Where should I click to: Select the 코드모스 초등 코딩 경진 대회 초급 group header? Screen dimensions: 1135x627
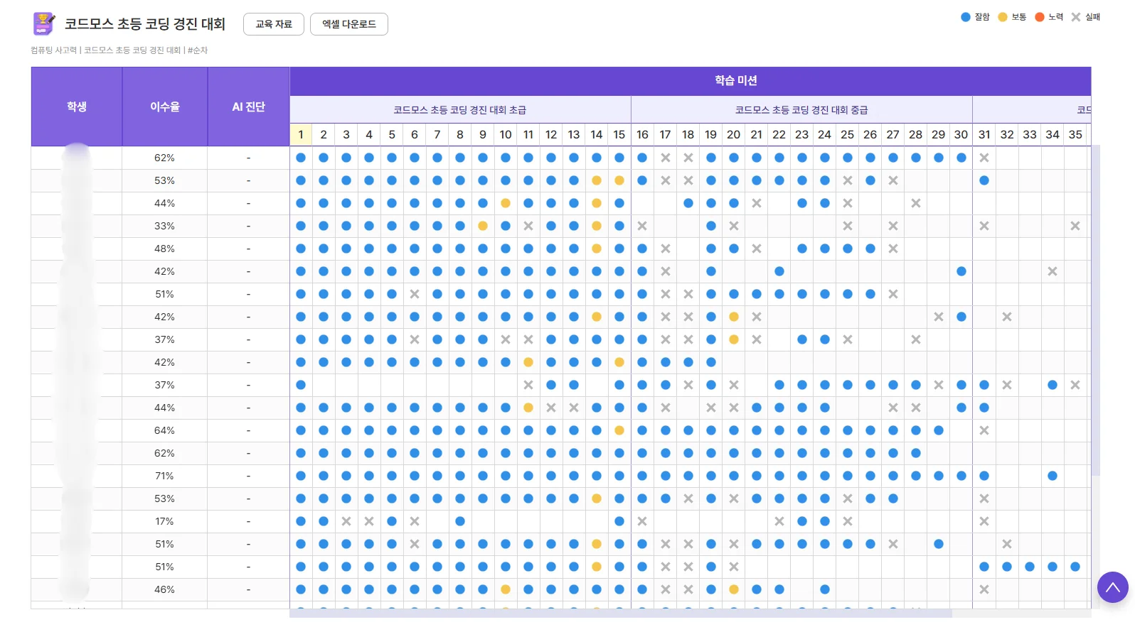tap(460, 110)
